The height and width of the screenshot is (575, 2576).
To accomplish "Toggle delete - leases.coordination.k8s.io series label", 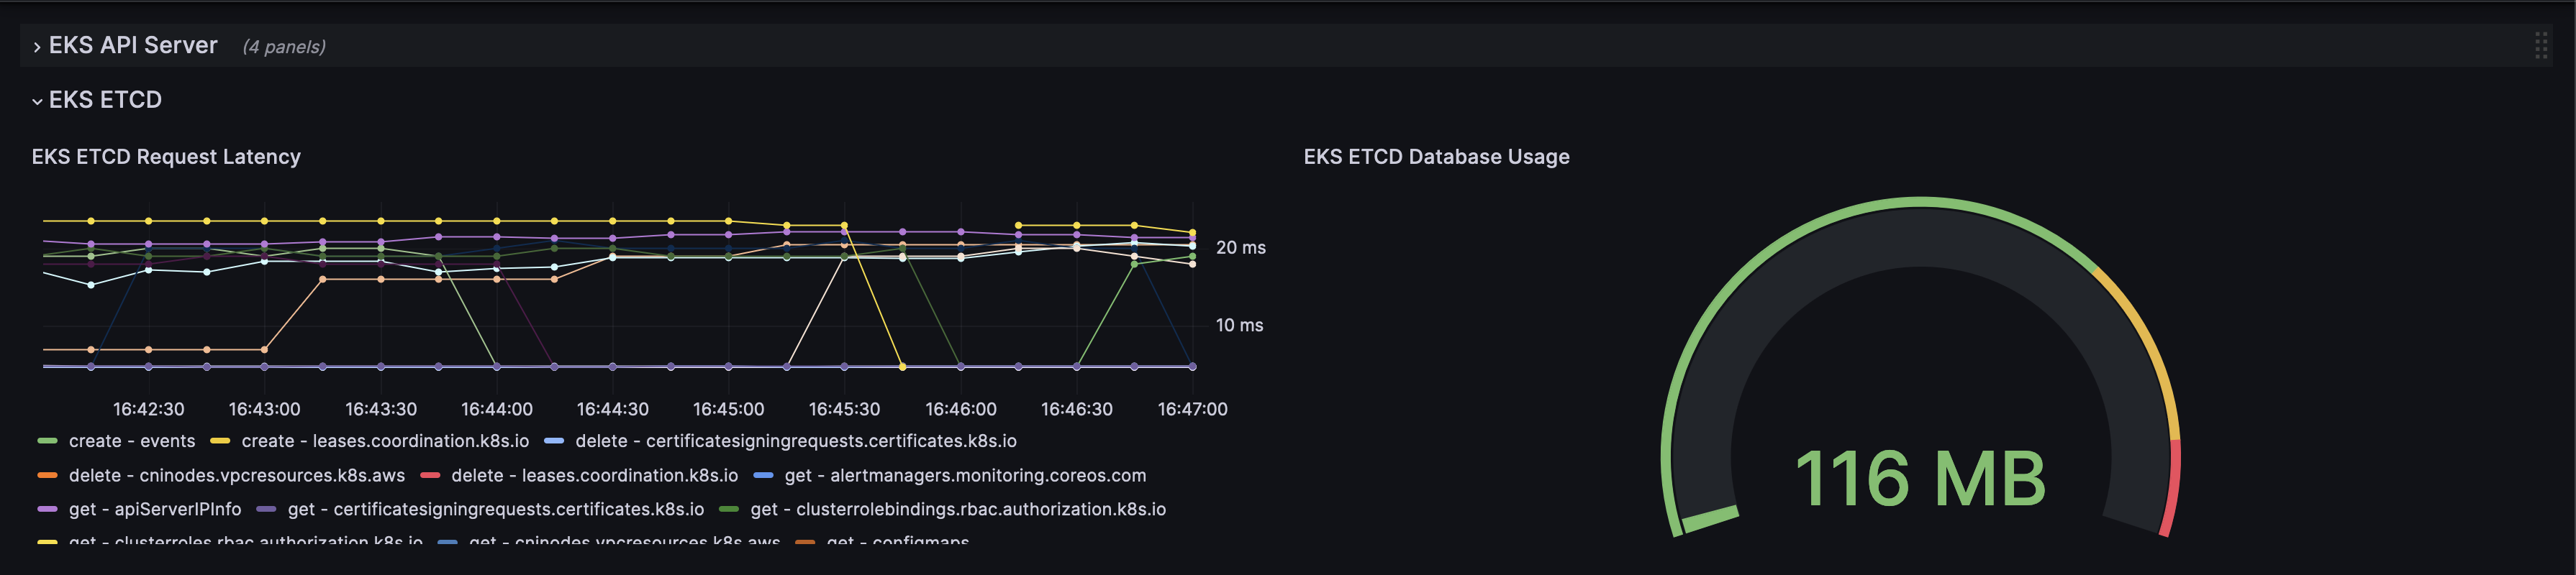I will (594, 475).
